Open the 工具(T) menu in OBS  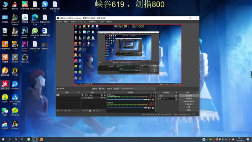[102, 21]
